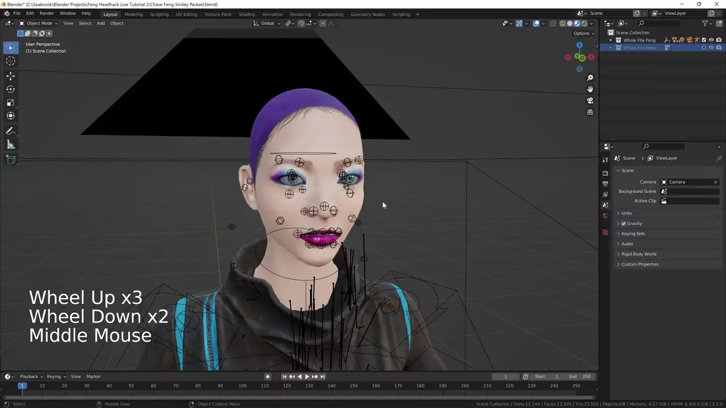The image size is (726, 408).
Task: Open the World properties tab icon
Action: point(605,215)
